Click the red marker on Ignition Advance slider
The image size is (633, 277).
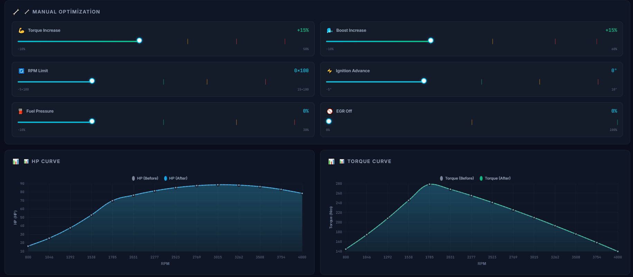[598, 82]
